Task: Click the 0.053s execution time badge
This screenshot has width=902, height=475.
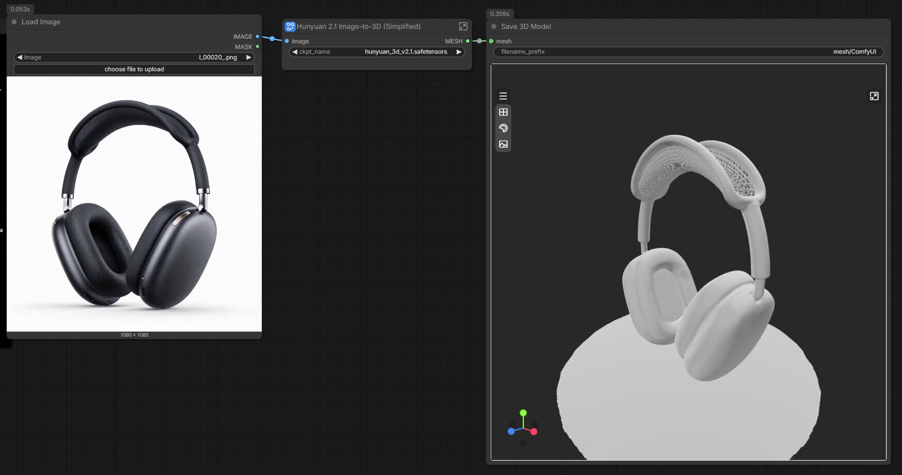Action: click(x=21, y=9)
